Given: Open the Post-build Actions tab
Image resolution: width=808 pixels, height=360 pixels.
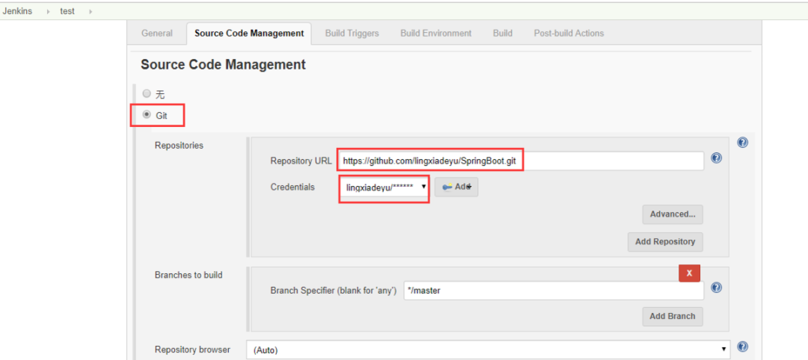Looking at the screenshot, I should pyautogui.click(x=569, y=34).
